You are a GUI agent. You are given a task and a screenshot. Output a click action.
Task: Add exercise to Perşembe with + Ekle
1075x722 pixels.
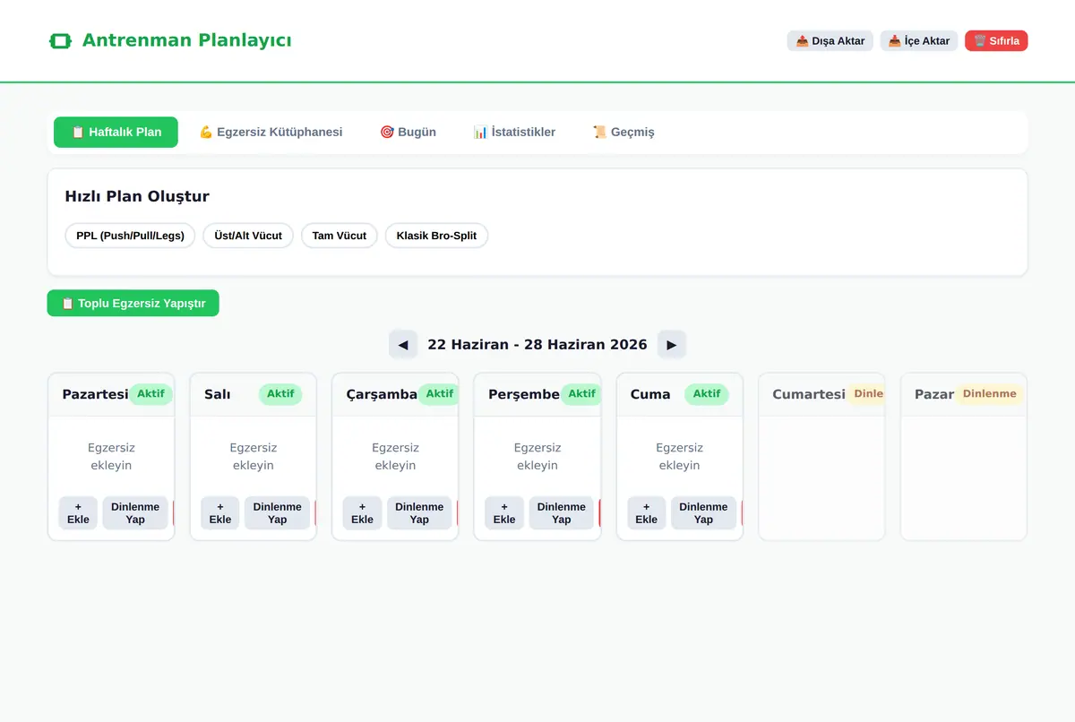pyautogui.click(x=504, y=513)
